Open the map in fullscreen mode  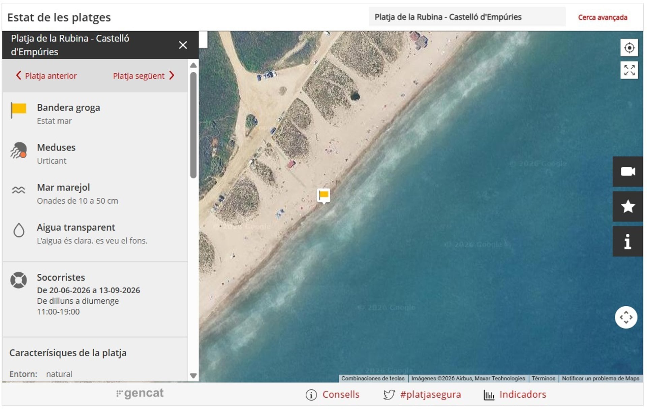[629, 70]
